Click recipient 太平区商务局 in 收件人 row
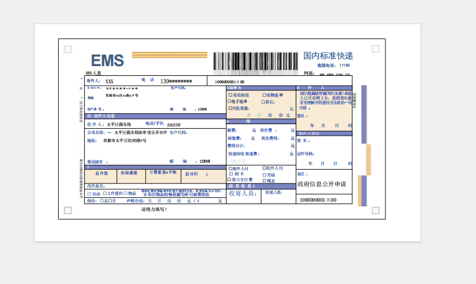Image resolution: width=476 pixels, height=284 pixels. (119, 124)
